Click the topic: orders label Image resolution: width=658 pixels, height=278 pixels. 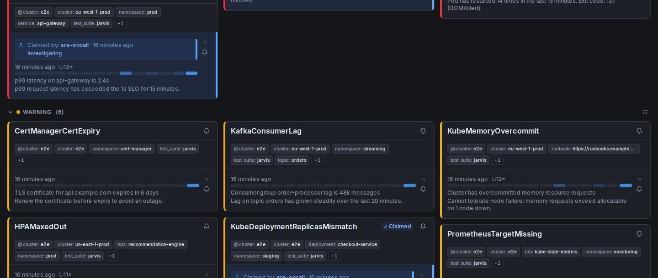[292, 160]
